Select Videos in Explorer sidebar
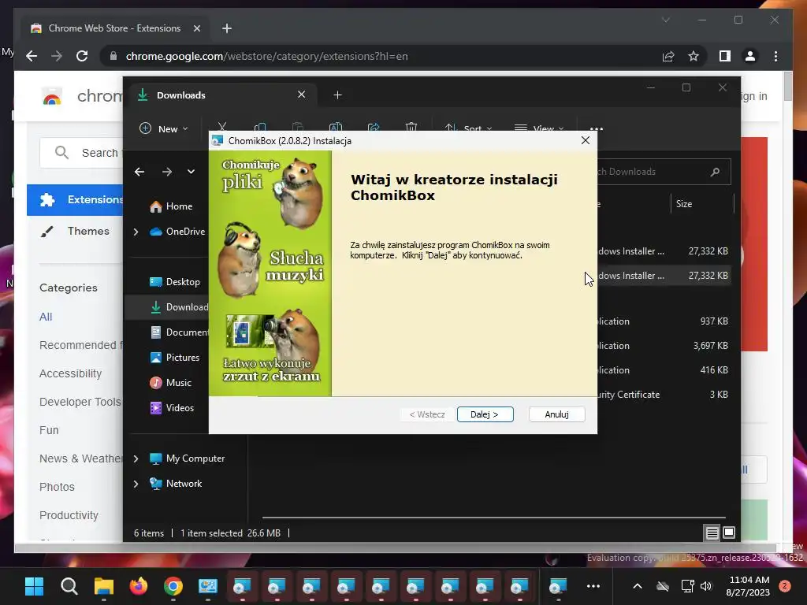807x605 pixels. point(172,408)
